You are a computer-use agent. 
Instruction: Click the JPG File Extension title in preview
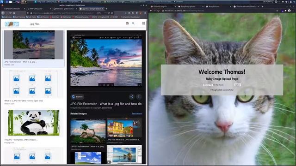point(106,104)
